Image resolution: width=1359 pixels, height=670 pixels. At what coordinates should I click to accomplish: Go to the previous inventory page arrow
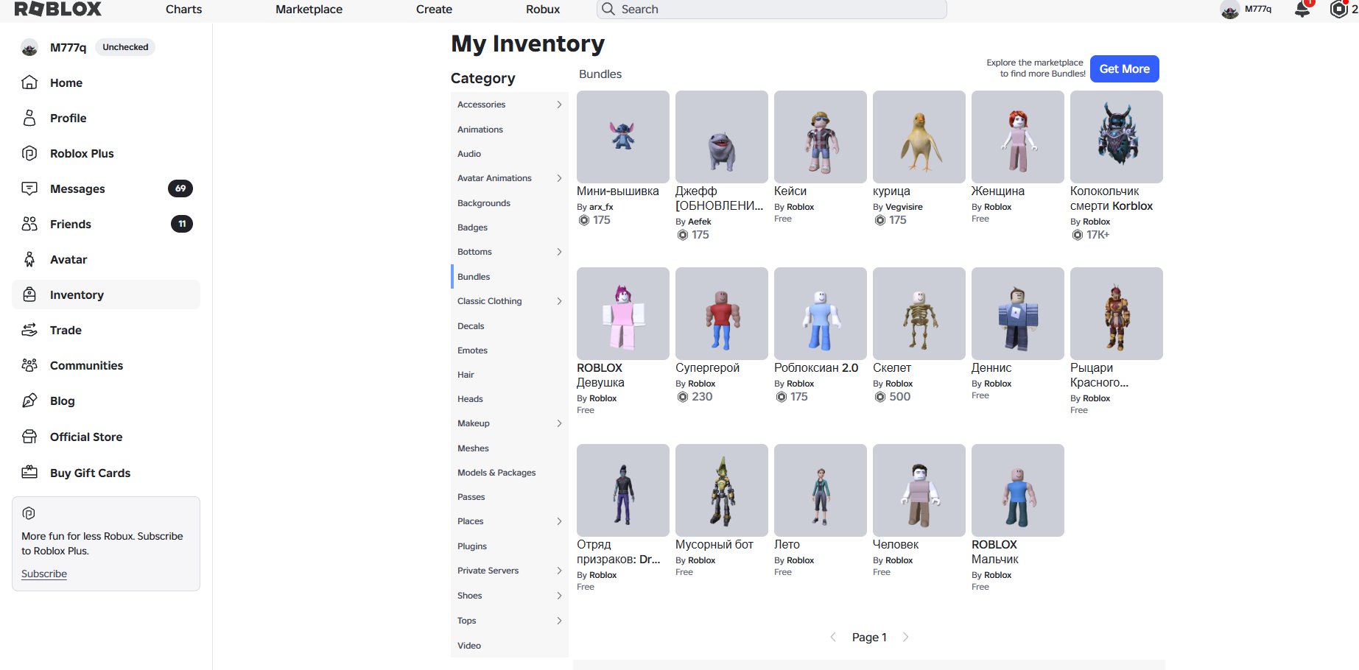click(x=833, y=637)
